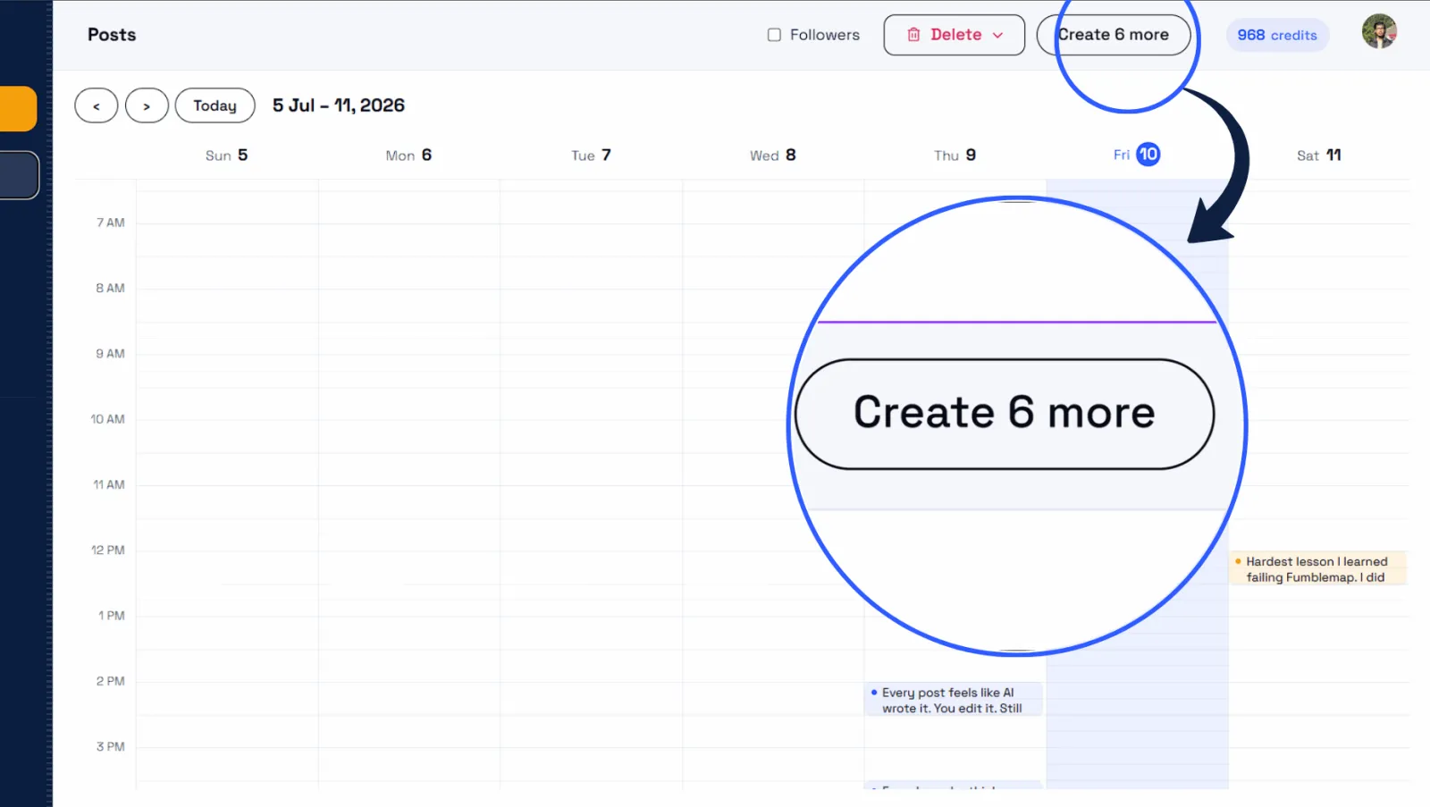
Task: Select Thu 9 day header
Action: point(955,156)
